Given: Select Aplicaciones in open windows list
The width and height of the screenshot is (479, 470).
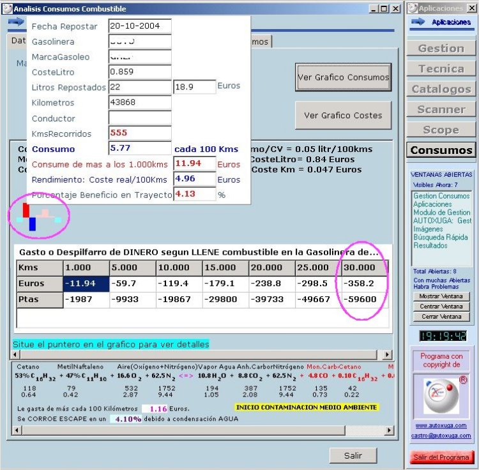Looking at the screenshot, I should (x=432, y=204).
